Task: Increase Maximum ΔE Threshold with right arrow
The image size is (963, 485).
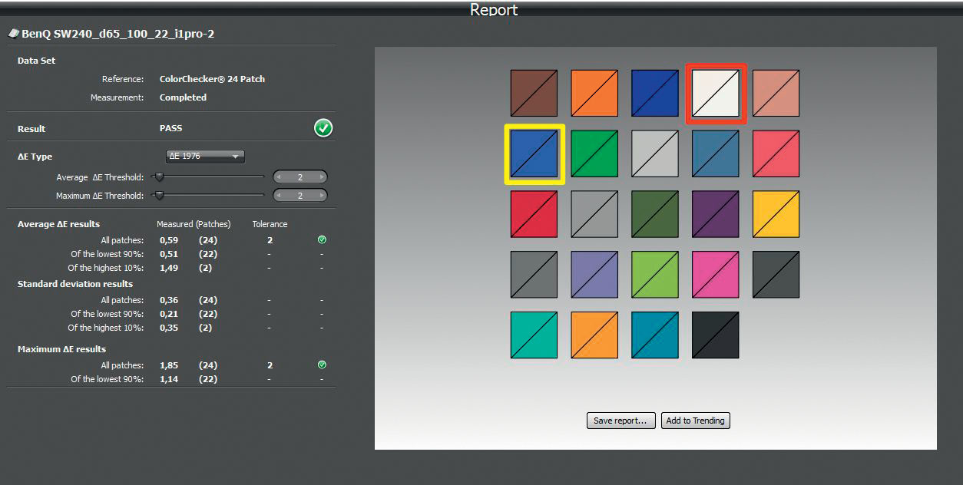Action: click(x=322, y=196)
